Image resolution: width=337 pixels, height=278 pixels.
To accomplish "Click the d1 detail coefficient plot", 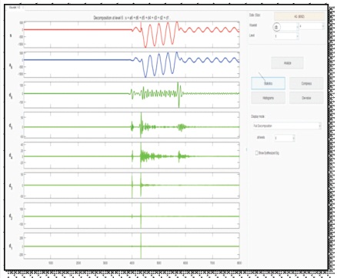I will 132,246.
